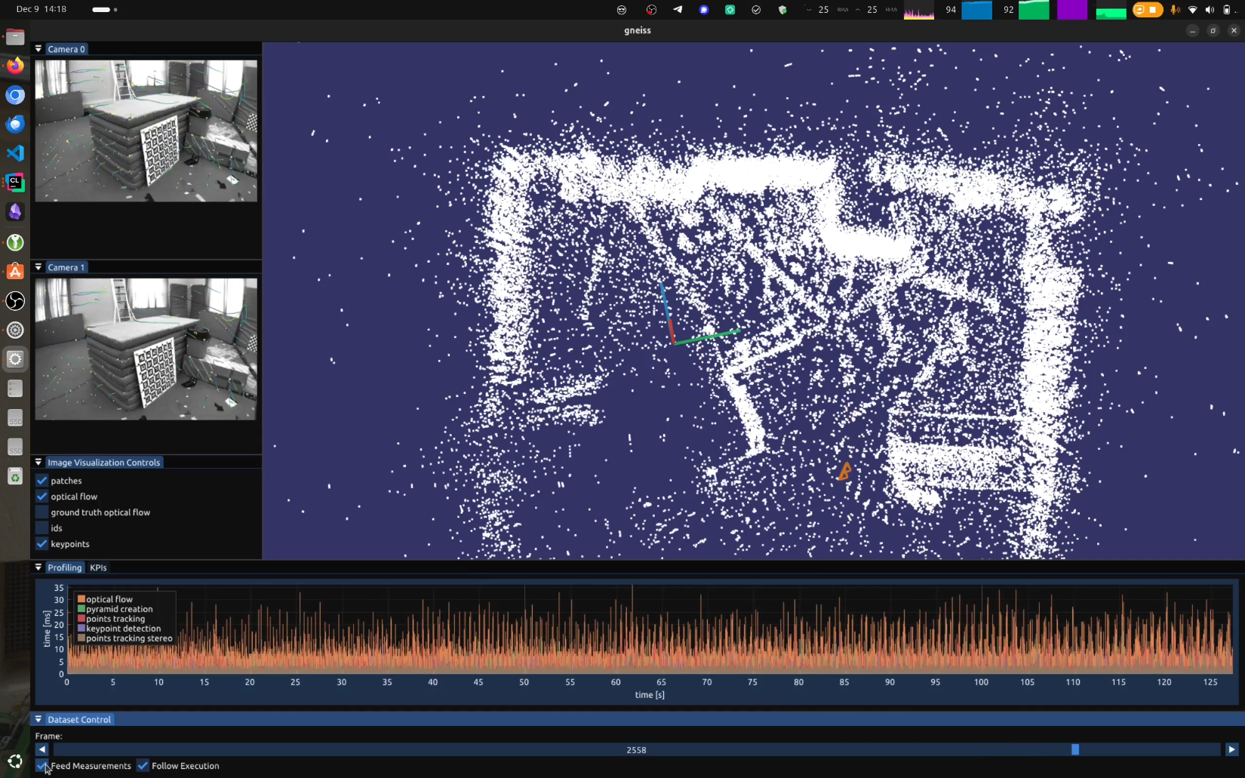Image resolution: width=1245 pixels, height=778 pixels.
Task: Open Chromium browser from the dock
Action: pos(15,95)
